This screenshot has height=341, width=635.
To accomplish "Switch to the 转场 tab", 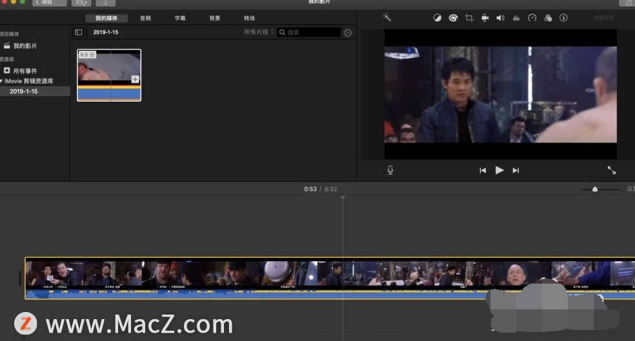I will (x=249, y=18).
